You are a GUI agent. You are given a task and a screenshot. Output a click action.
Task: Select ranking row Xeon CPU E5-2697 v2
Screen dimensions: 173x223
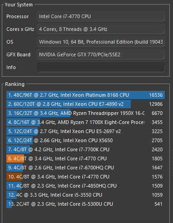coord(85,131)
